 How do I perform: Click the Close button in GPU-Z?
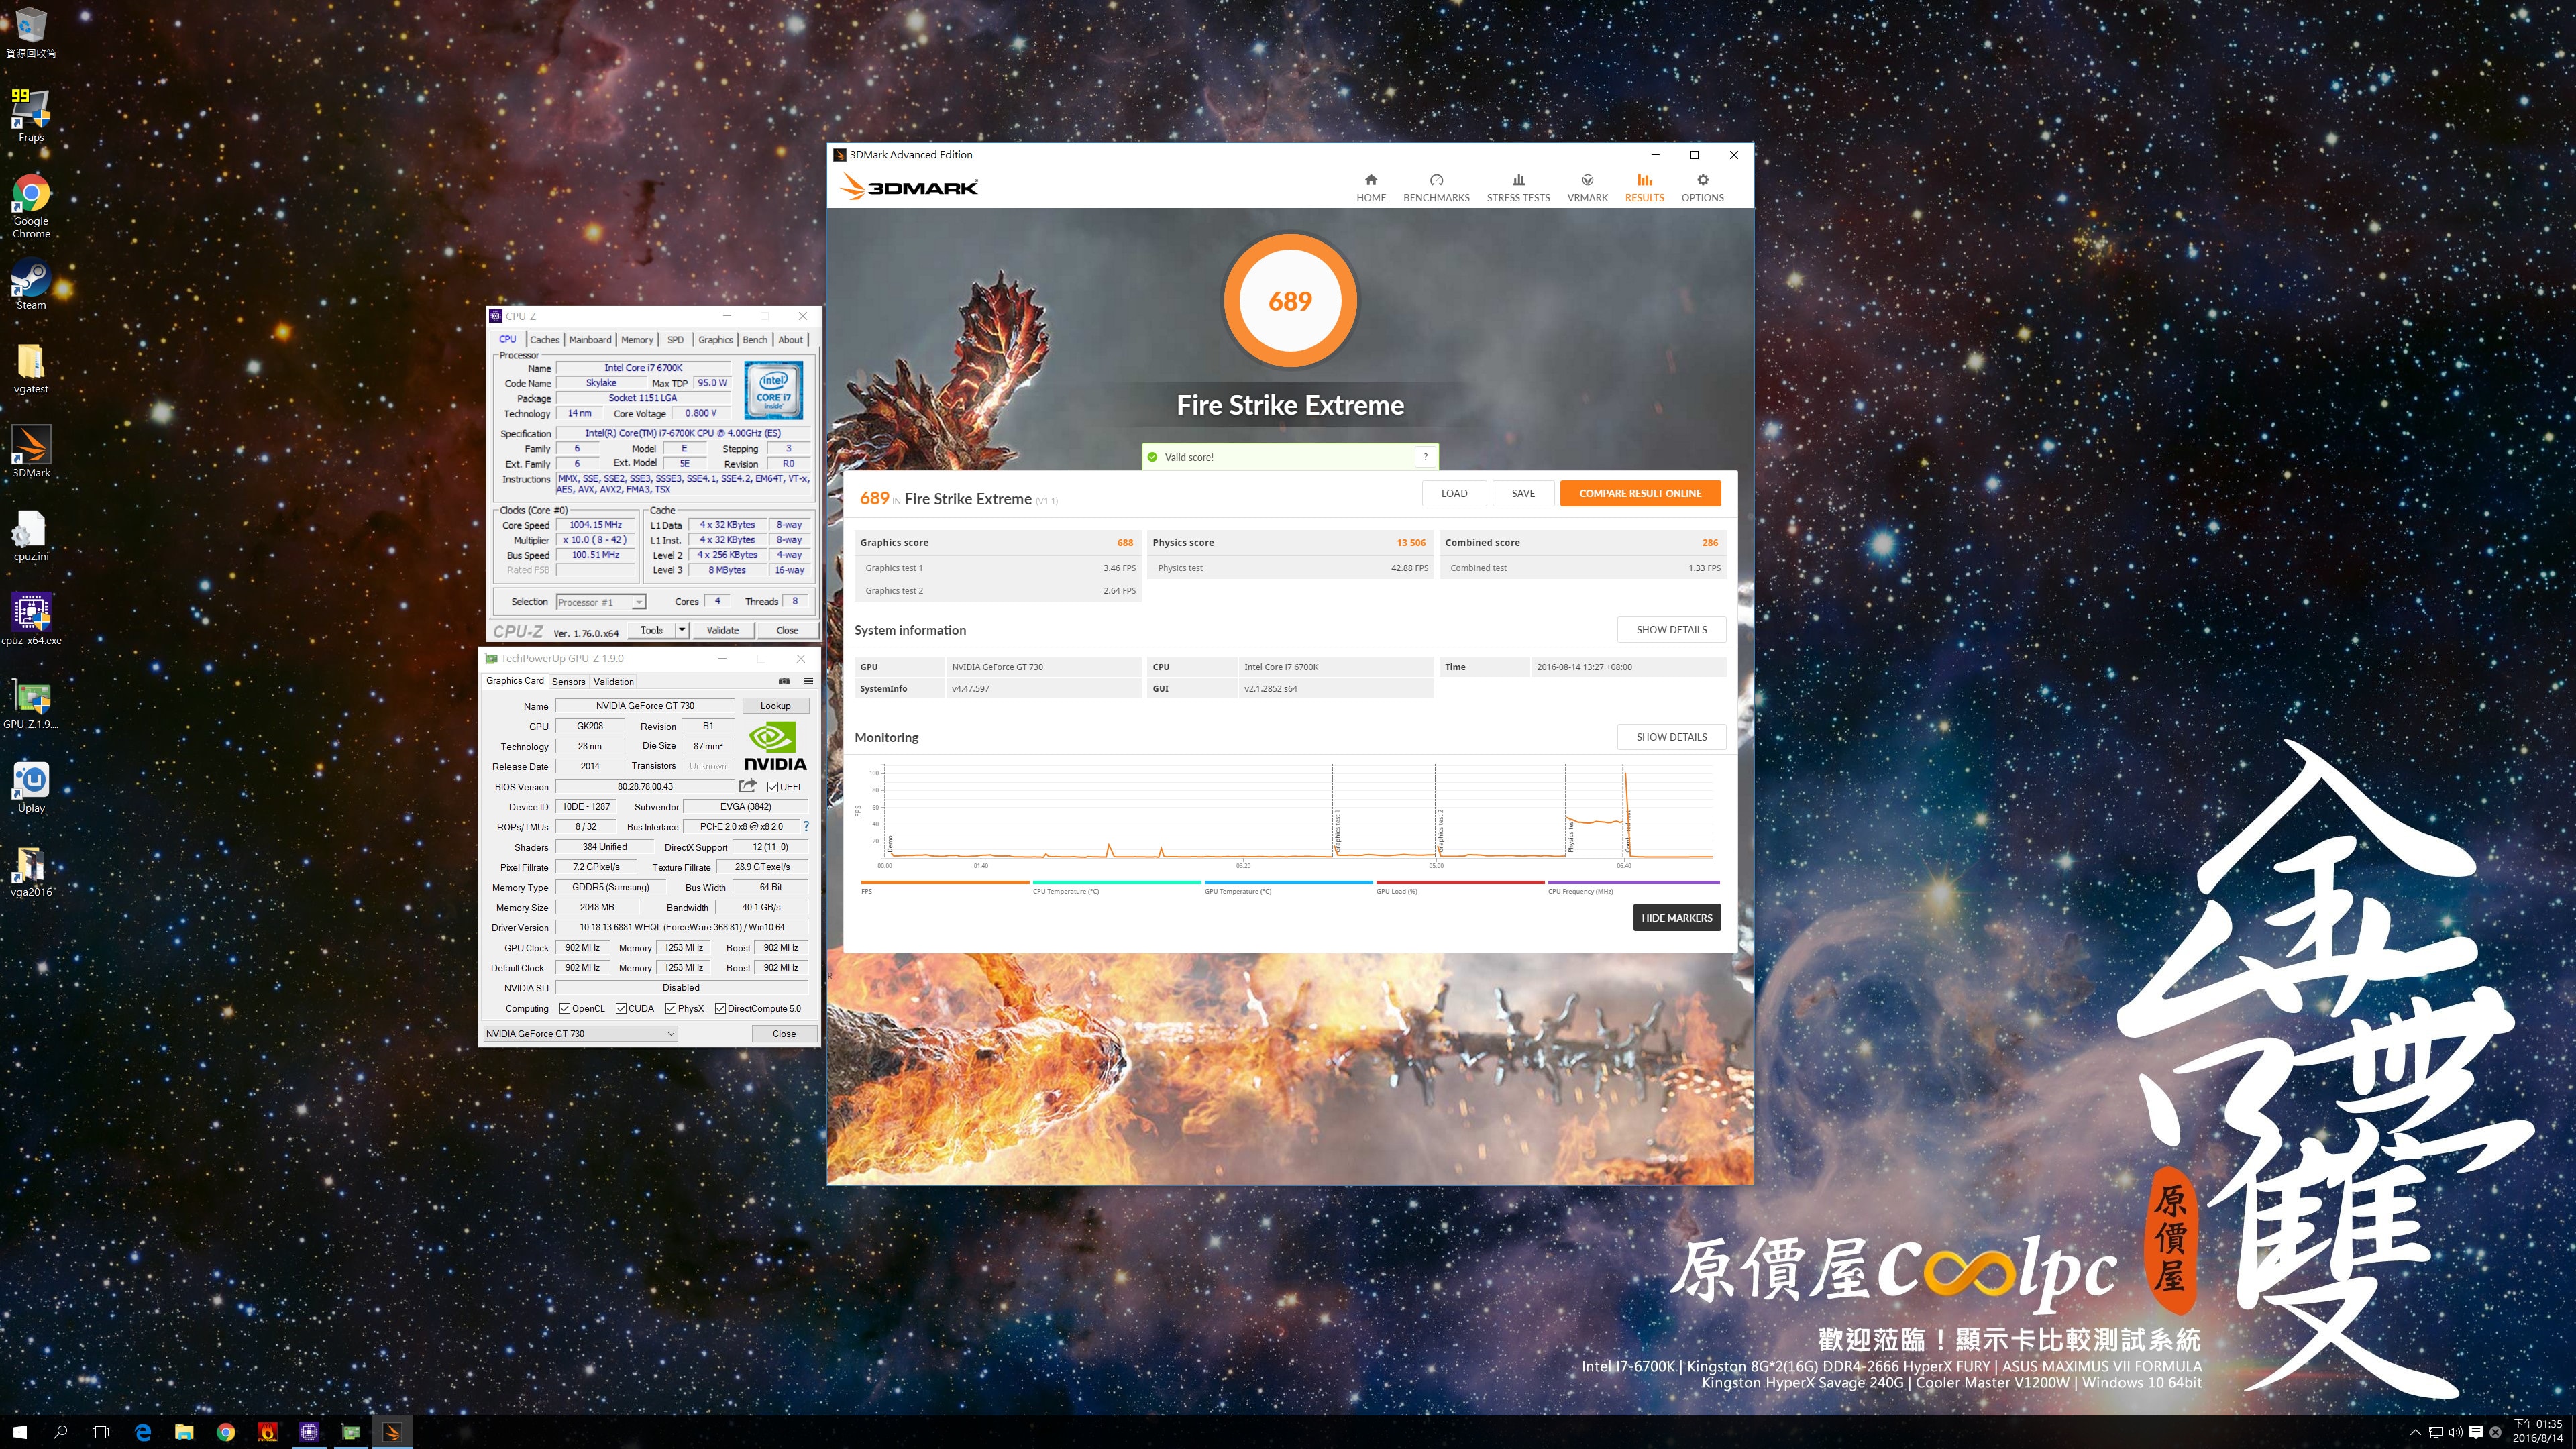tap(784, 1034)
